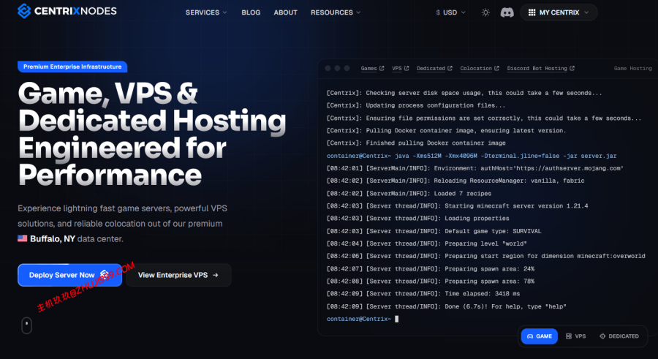The image size is (658, 359).
Task: Click the Deploy Server Now button
Action: (x=69, y=275)
